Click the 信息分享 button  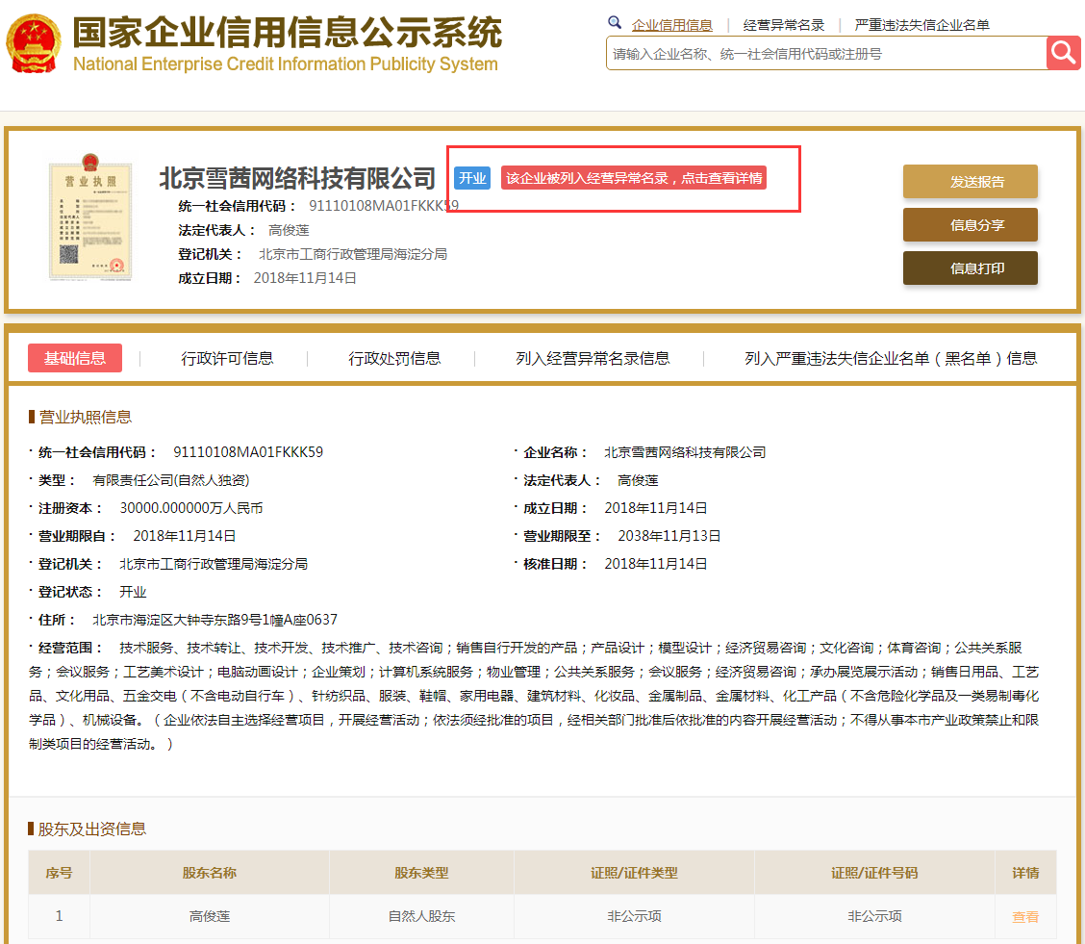(x=970, y=225)
